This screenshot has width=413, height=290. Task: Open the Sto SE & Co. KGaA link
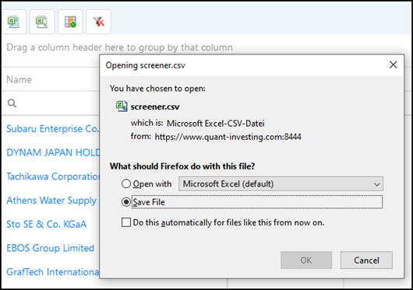[x=46, y=225]
